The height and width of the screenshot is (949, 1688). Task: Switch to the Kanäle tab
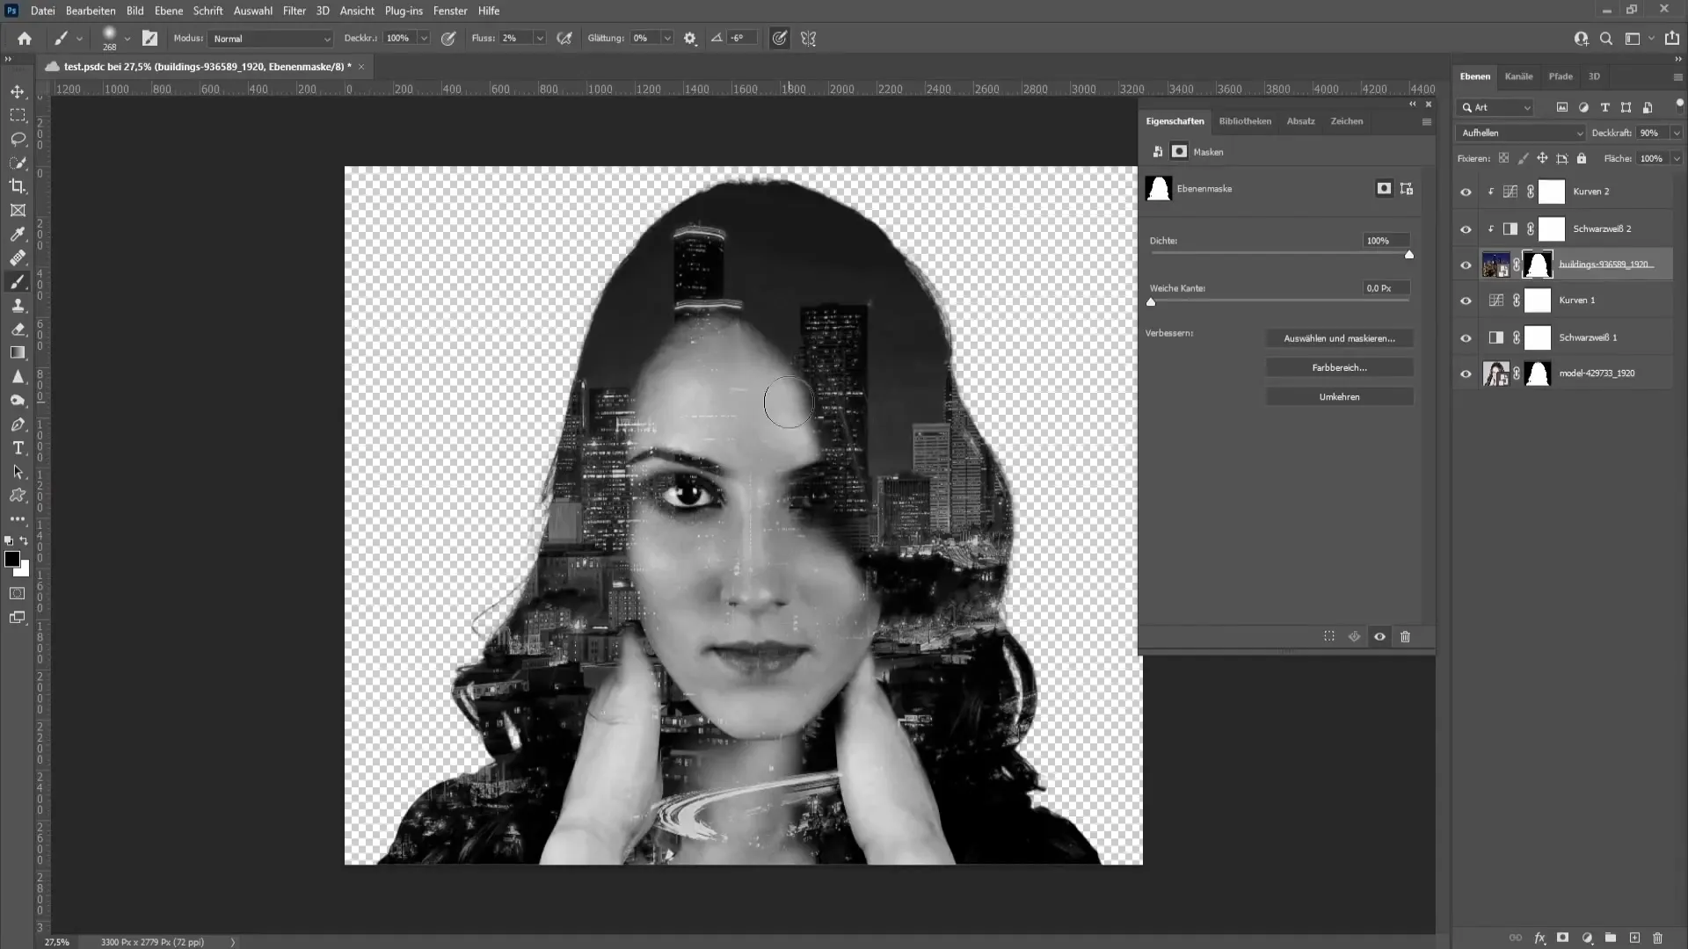click(1518, 76)
